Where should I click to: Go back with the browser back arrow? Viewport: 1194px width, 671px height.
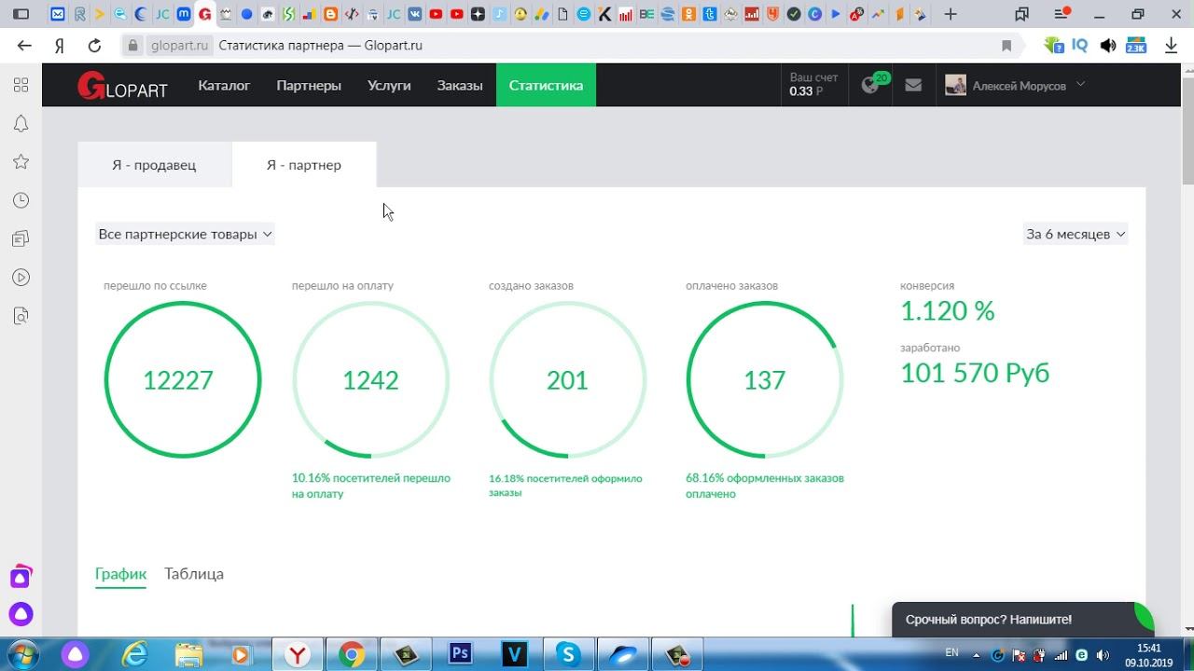[x=24, y=45]
